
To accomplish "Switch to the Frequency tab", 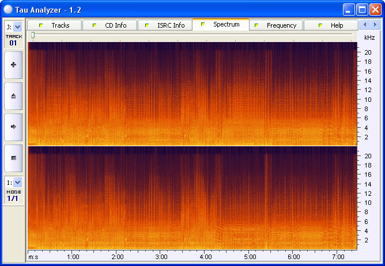I will 276,25.
